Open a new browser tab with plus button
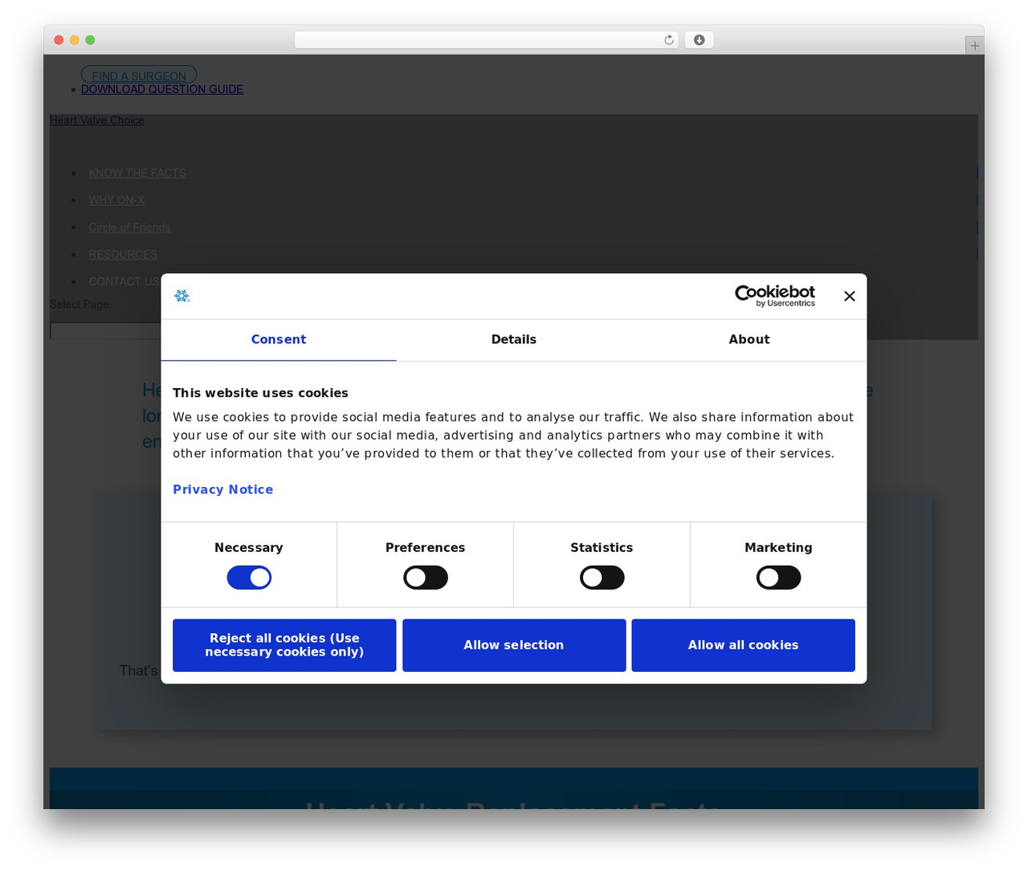This screenshot has width=1028, height=871. 974,46
